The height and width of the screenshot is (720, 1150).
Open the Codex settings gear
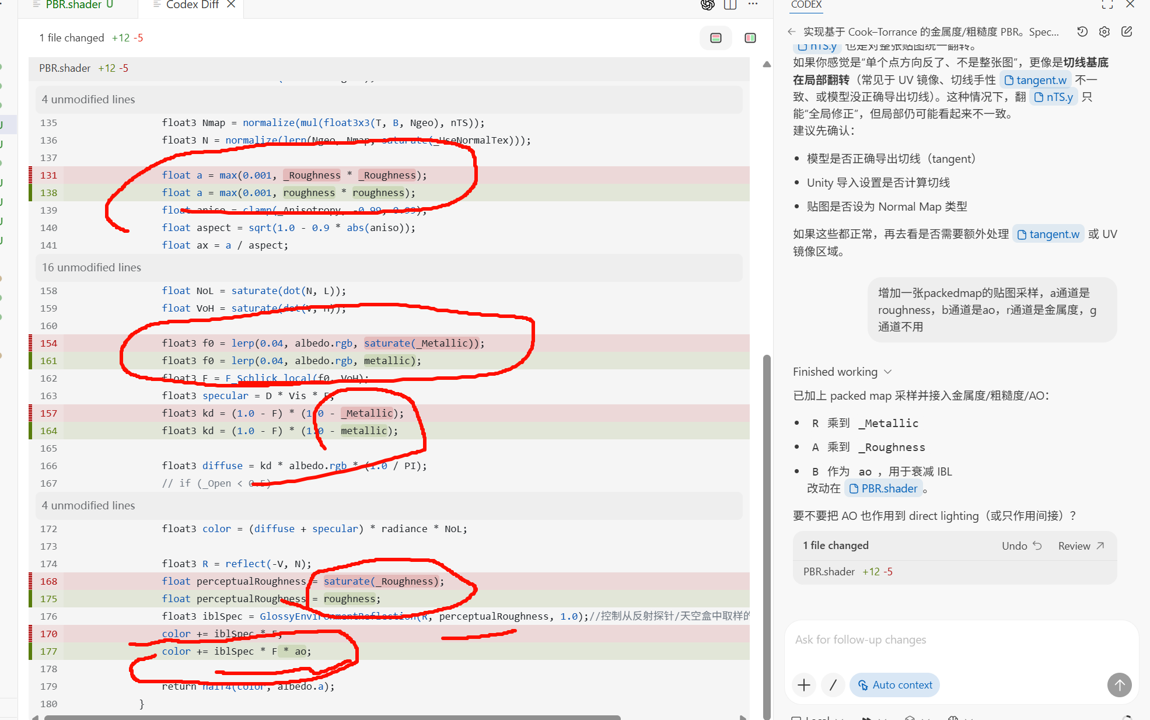1104,32
